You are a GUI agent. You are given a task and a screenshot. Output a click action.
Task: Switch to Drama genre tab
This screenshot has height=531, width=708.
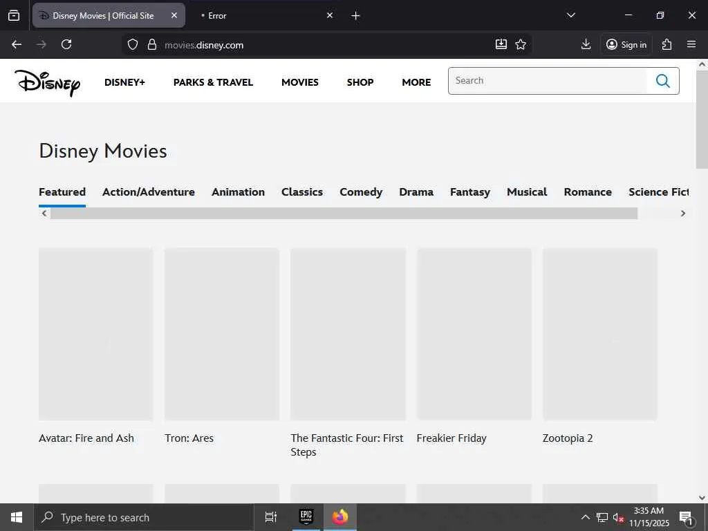point(416,192)
